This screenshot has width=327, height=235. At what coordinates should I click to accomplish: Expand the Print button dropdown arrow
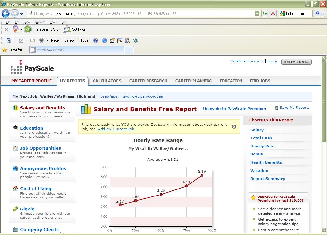47,40
